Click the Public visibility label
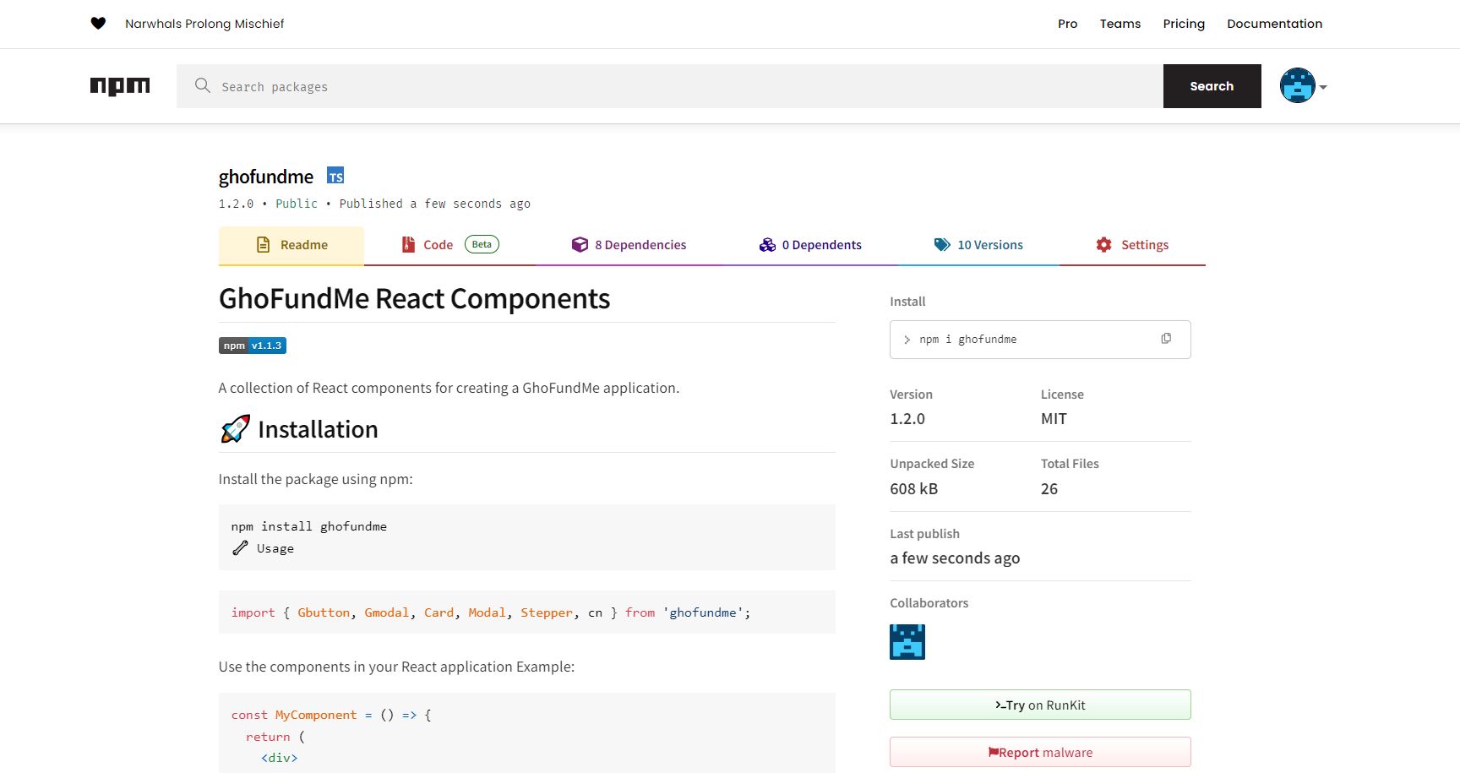Image resolution: width=1460 pixels, height=773 pixels. pos(297,204)
